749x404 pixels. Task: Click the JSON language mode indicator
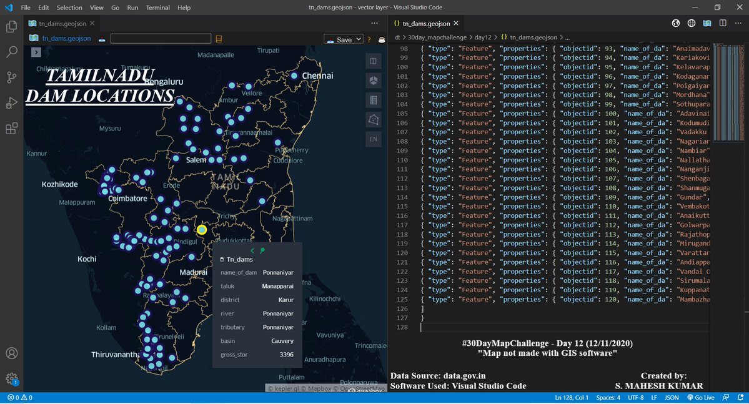click(672, 398)
